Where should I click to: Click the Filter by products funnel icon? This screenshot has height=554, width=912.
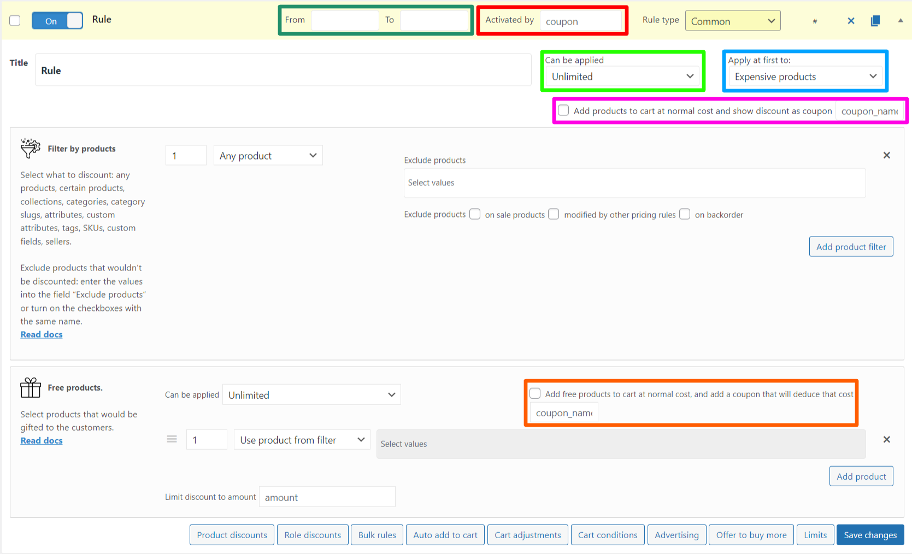point(31,148)
